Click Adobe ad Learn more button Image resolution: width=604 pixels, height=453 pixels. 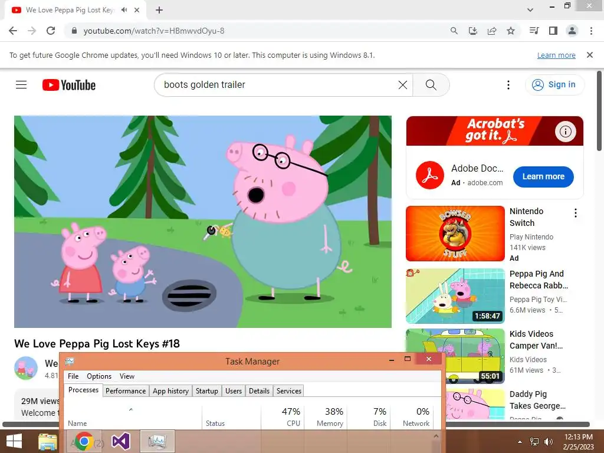tap(543, 177)
